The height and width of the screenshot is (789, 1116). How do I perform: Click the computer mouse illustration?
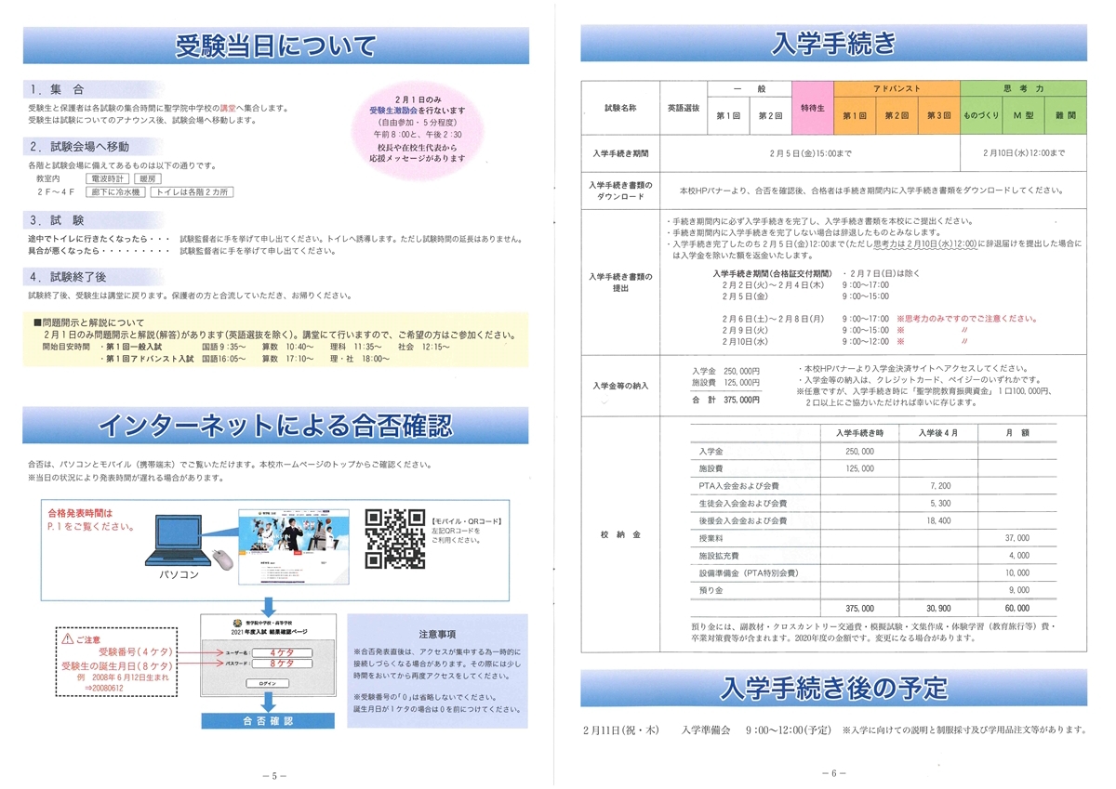(x=221, y=559)
